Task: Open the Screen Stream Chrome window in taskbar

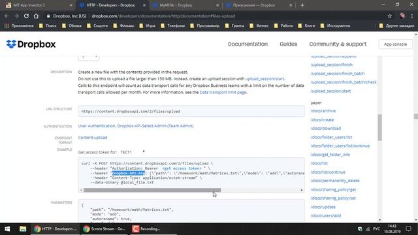Action: click(x=104, y=229)
